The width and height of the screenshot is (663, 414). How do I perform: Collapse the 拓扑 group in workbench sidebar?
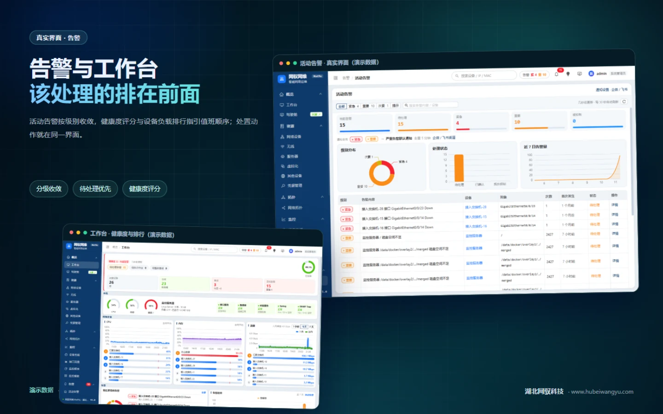(94, 331)
